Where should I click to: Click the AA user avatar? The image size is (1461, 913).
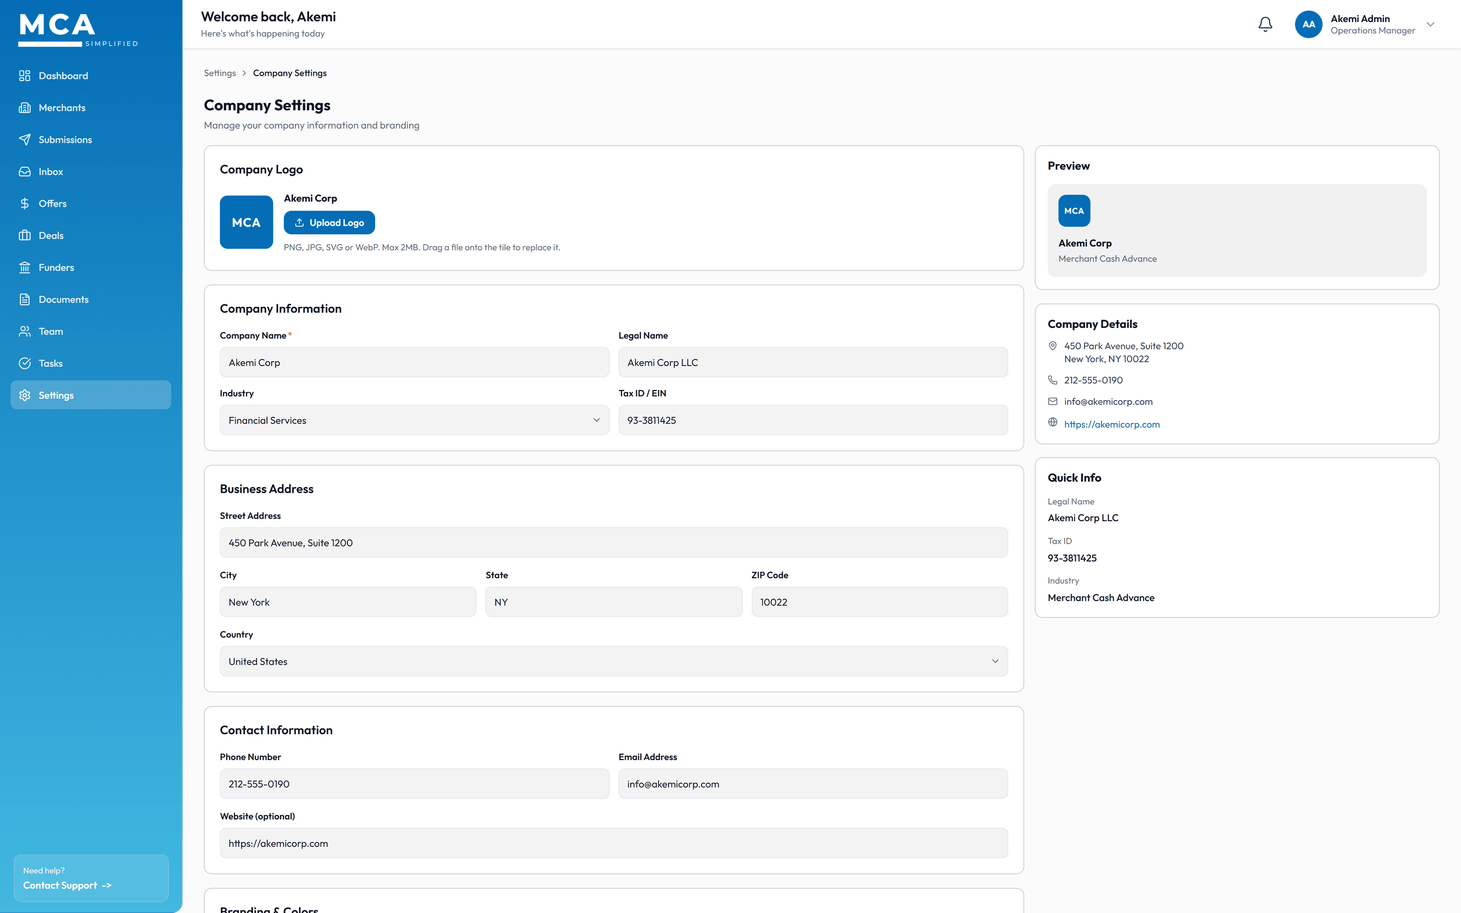click(x=1308, y=24)
